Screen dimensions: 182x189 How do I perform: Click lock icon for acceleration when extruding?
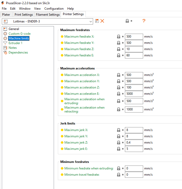[119, 101]
